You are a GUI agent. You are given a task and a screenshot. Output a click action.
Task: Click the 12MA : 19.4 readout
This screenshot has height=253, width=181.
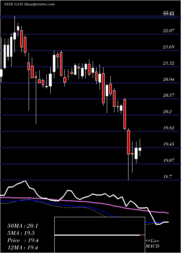[x=23, y=247]
